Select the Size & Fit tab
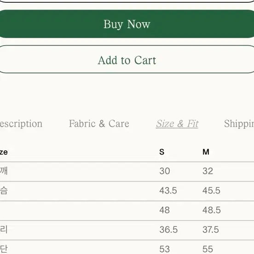The width and height of the screenshot is (254, 254). click(177, 124)
